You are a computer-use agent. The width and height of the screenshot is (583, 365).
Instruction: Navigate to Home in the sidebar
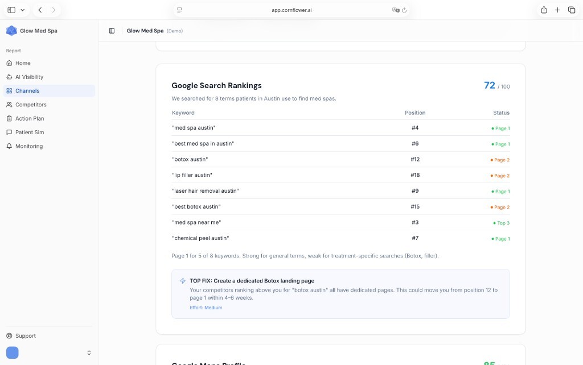click(23, 63)
